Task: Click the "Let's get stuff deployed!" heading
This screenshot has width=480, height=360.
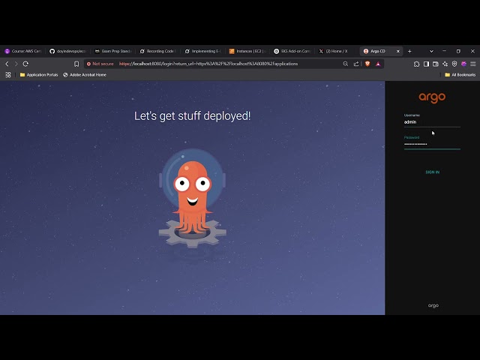Action: (x=192, y=116)
